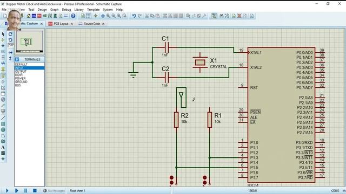
Task: Open the Design menu
Action: click(42, 10)
